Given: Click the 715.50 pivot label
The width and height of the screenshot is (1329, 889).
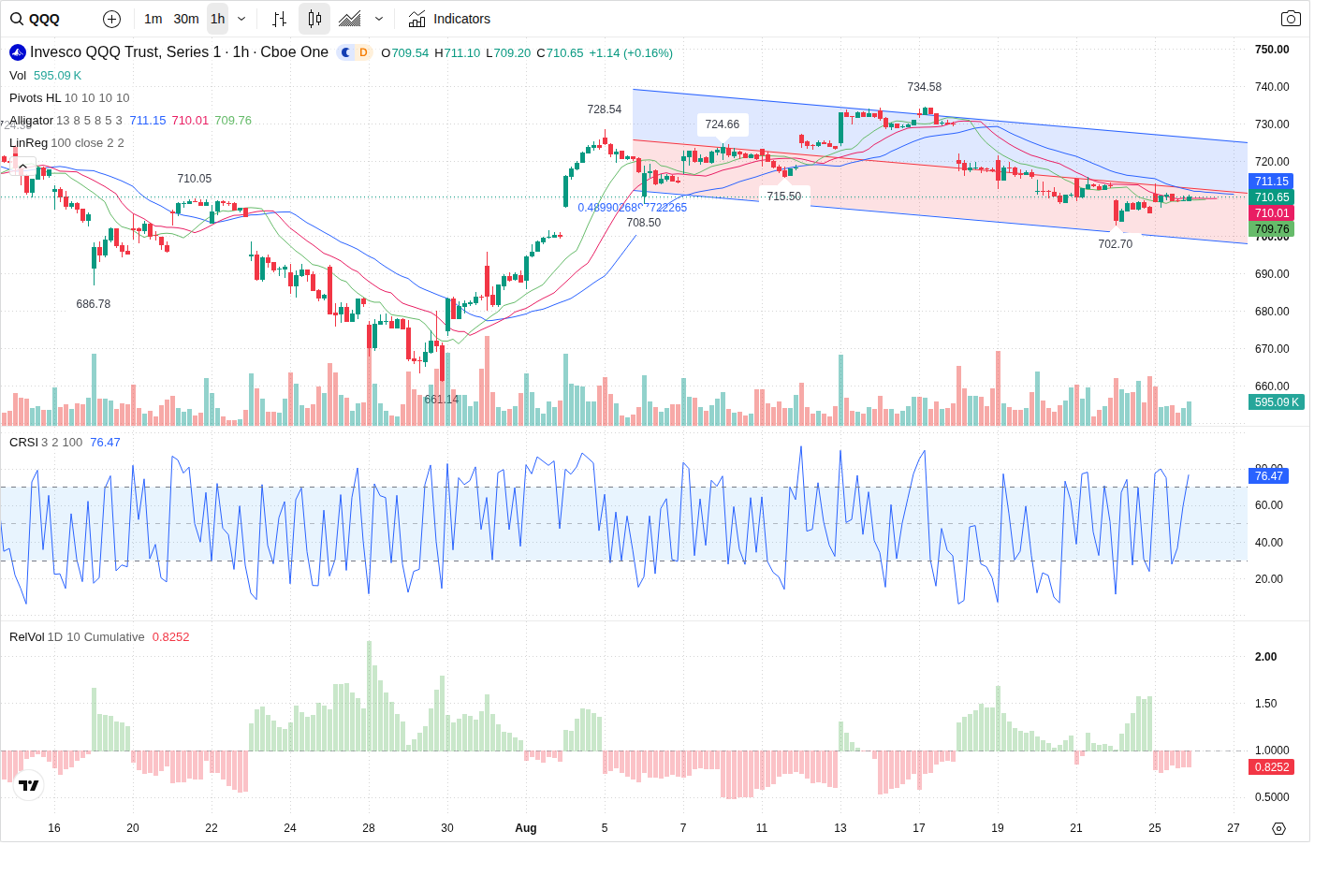Looking at the screenshot, I should pos(783,197).
